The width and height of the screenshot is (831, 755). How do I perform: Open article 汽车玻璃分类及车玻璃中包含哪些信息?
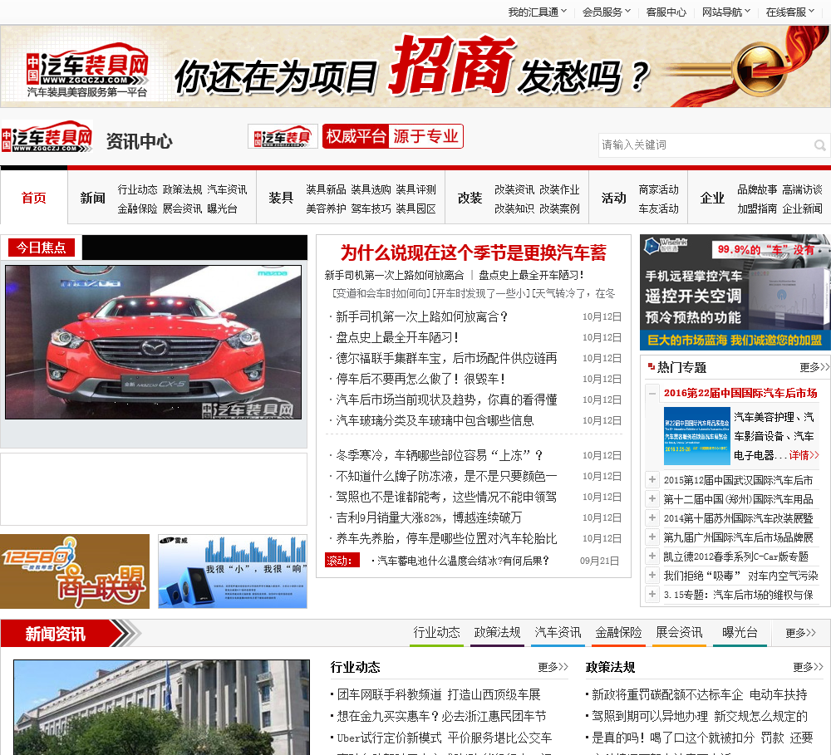tap(435, 420)
